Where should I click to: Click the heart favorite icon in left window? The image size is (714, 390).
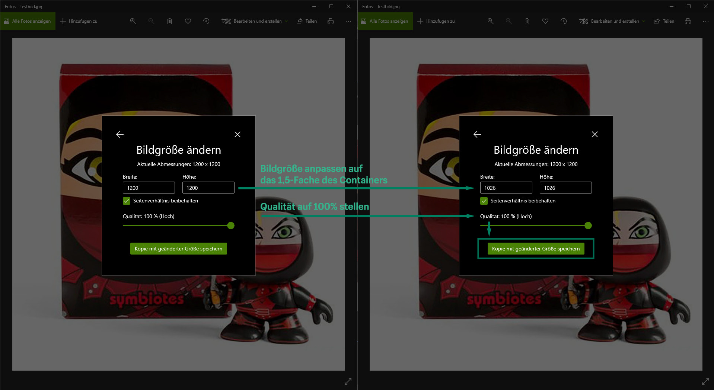click(x=188, y=21)
